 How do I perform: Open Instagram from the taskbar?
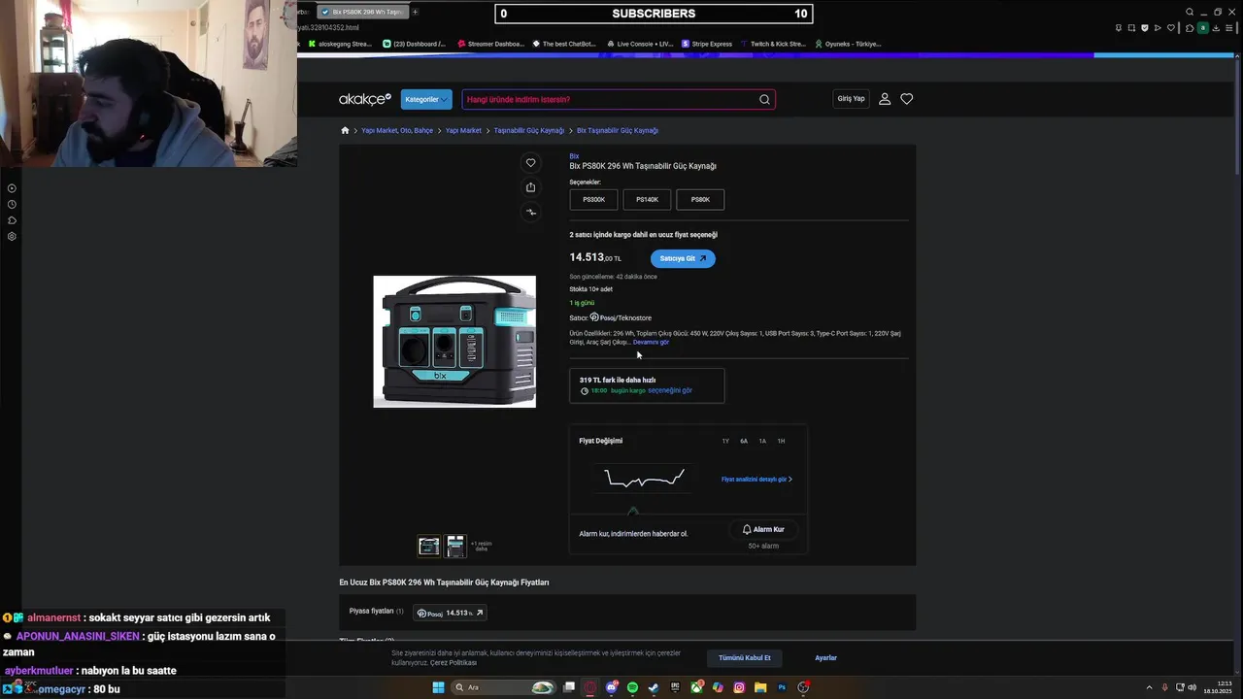[739, 687]
